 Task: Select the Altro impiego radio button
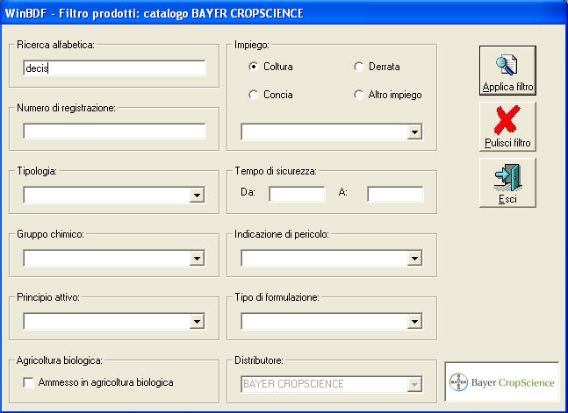click(359, 95)
